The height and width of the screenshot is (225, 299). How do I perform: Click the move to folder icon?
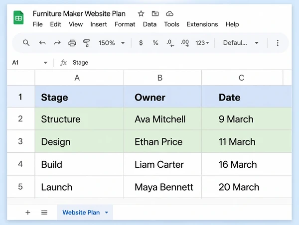[x=155, y=14]
